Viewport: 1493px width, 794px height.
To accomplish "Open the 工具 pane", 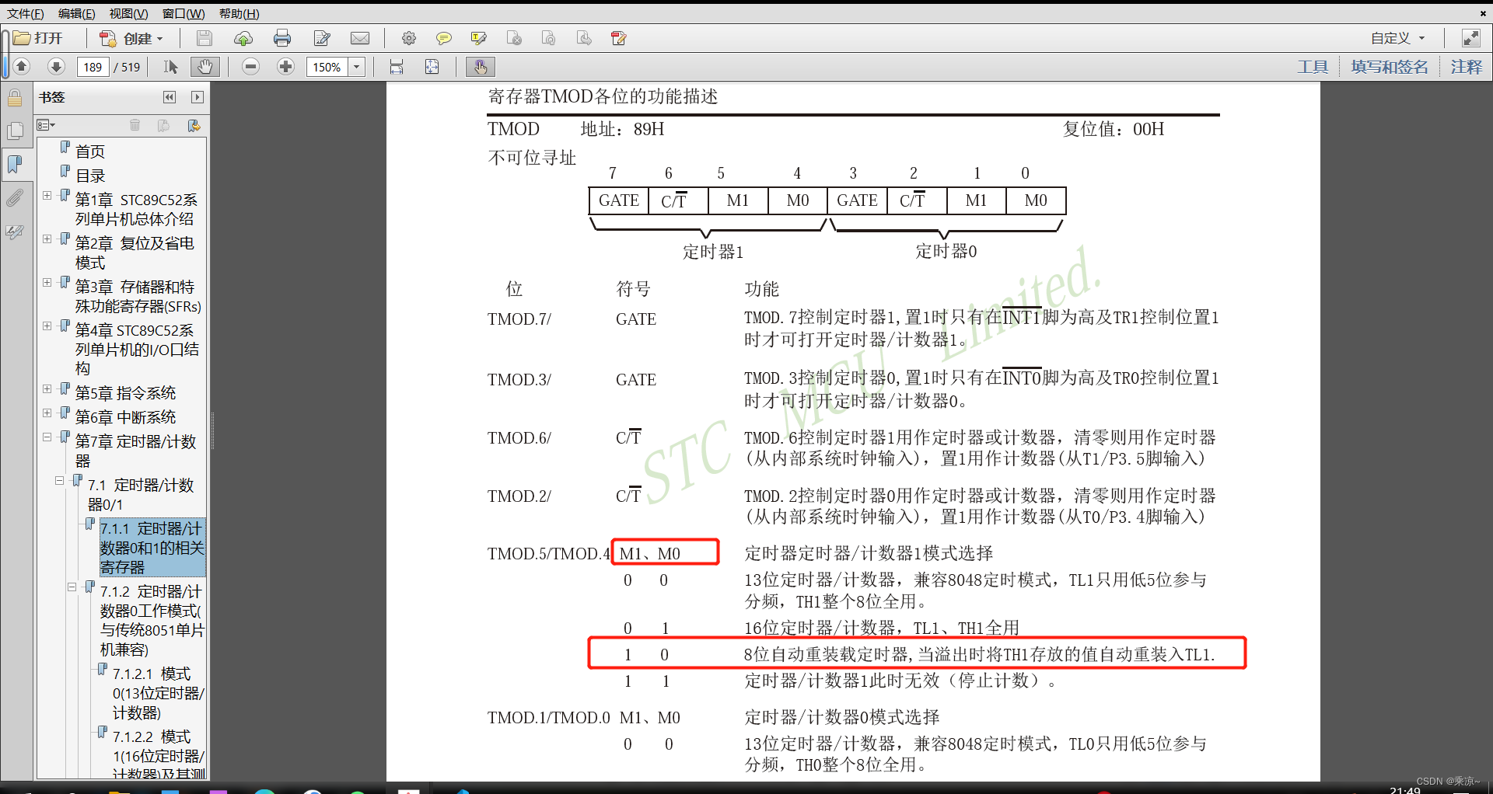I will point(1313,67).
